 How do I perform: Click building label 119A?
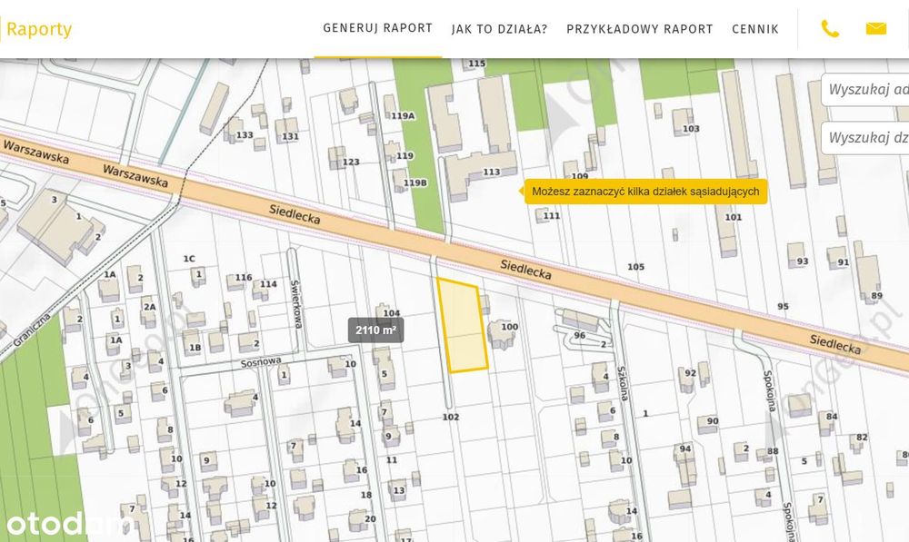tap(403, 116)
